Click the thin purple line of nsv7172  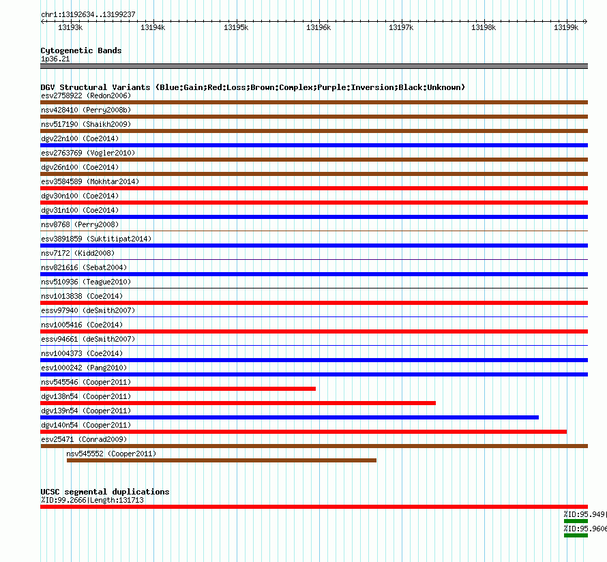[314, 259]
